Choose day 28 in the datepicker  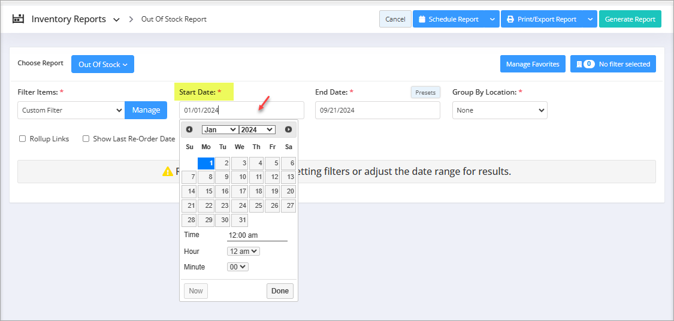(x=189, y=220)
